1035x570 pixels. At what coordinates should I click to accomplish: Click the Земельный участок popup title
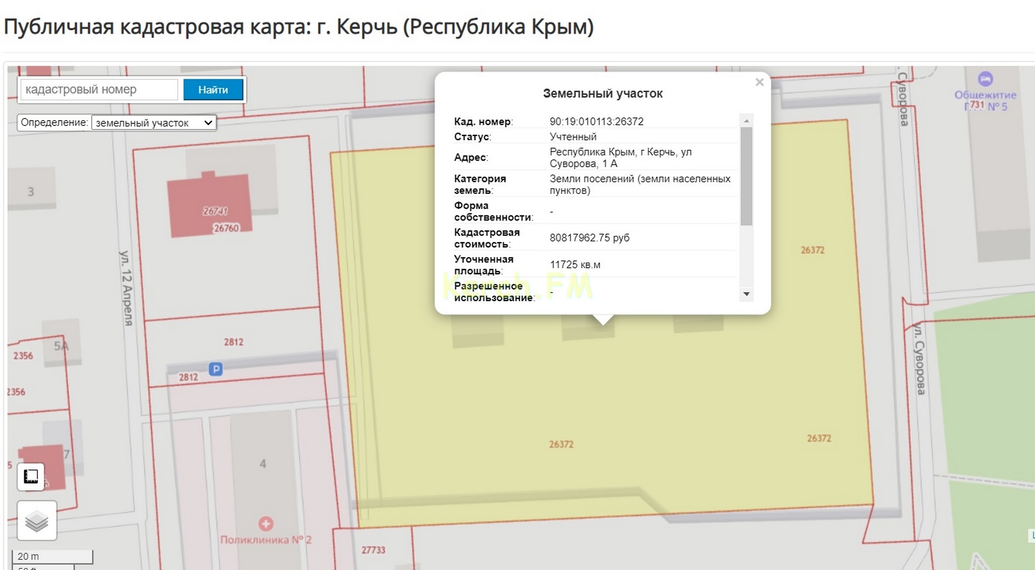coord(603,94)
